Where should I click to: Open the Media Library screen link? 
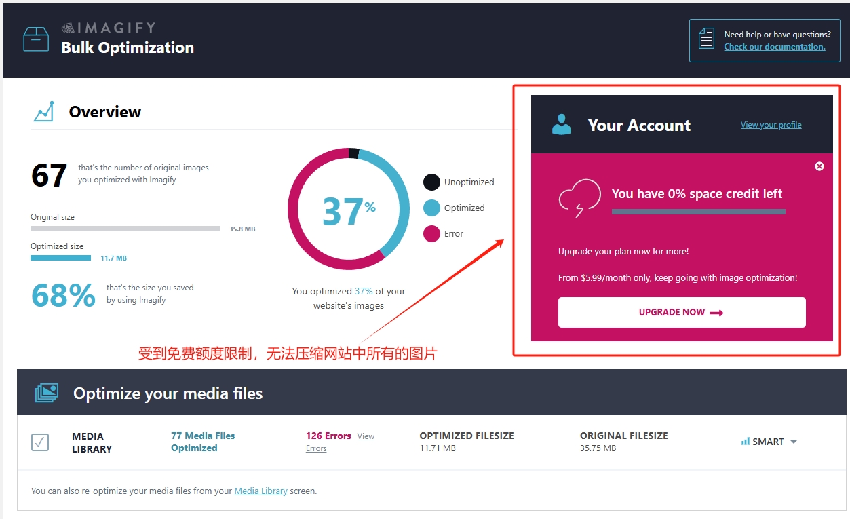coord(260,491)
